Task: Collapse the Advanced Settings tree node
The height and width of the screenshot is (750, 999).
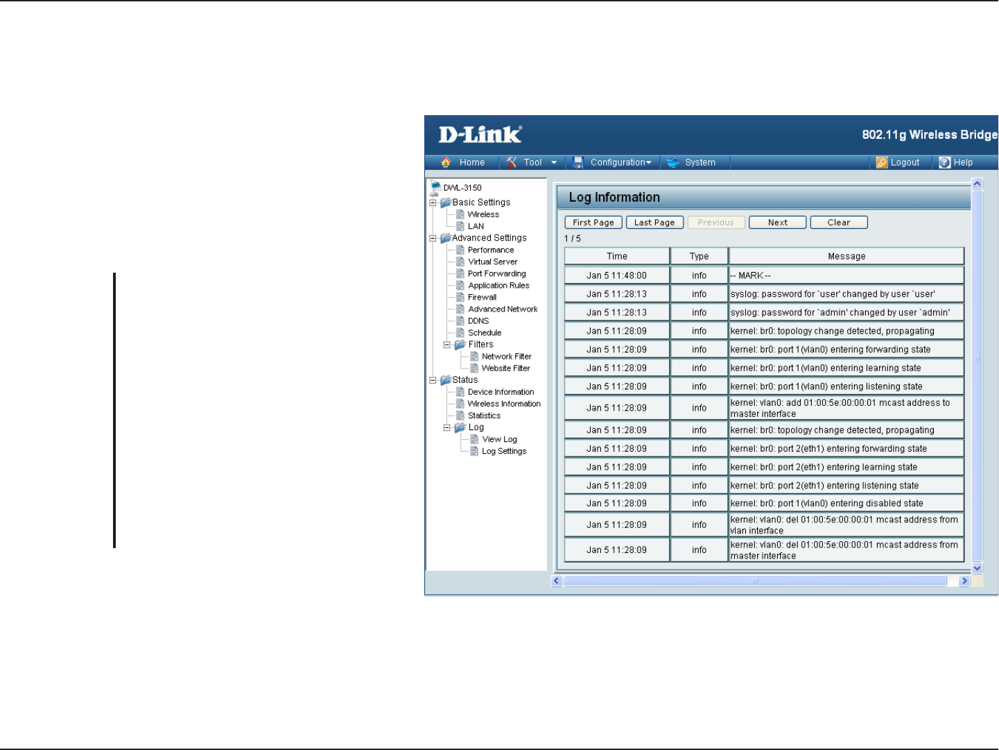Action: pos(433,238)
